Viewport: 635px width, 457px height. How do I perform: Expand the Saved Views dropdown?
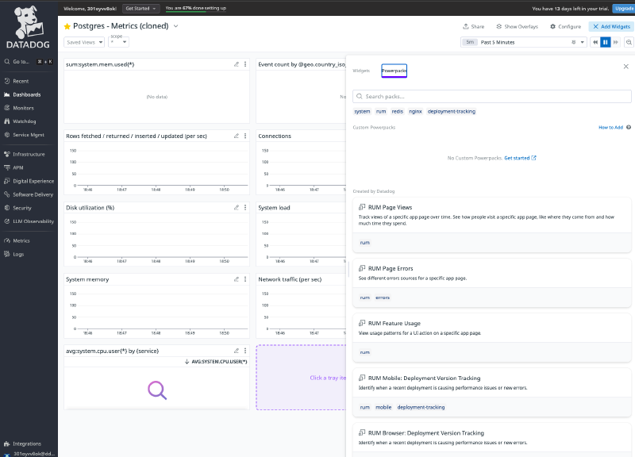coord(84,42)
